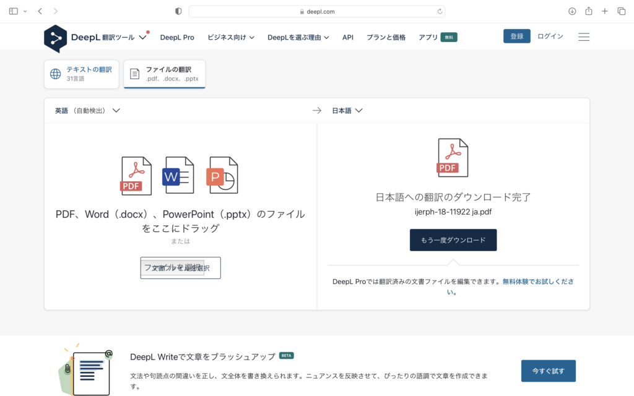Click the globe icon on テキストの翻訳 tab
This screenshot has width=634, height=396.
click(56, 73)
